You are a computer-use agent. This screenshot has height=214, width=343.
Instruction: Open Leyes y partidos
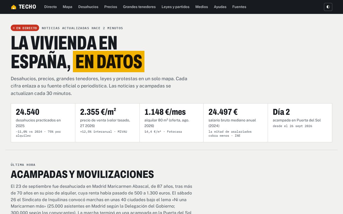coord(176,7)
